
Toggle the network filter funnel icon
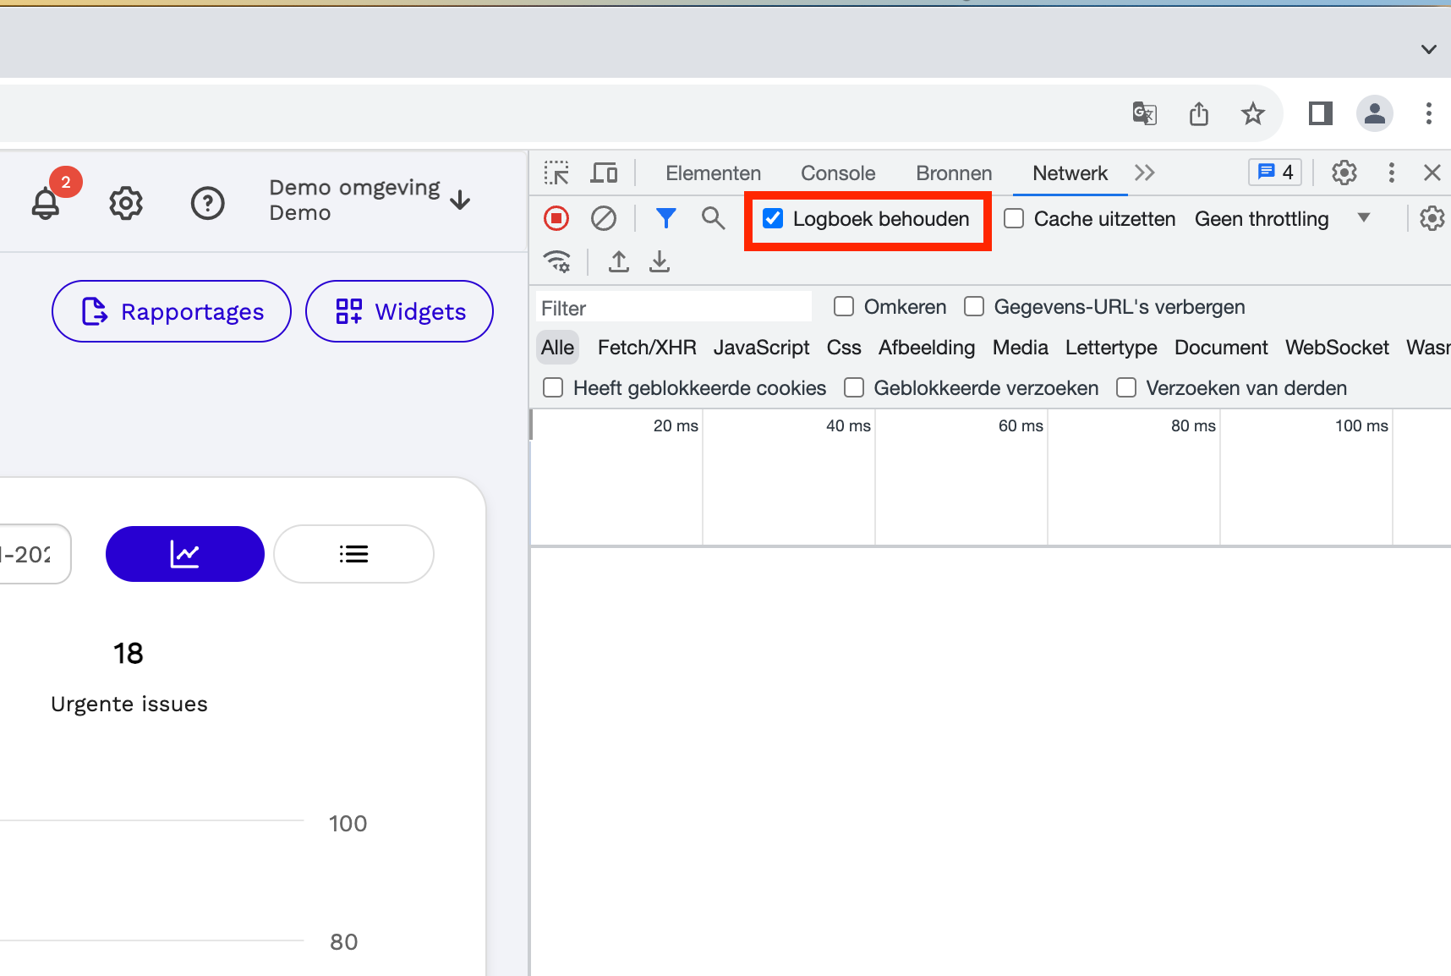(x=666, y=219)
